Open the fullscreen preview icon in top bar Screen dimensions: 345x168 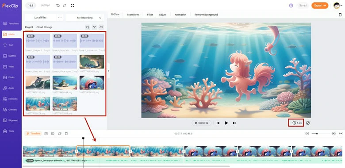click(72, 5)
